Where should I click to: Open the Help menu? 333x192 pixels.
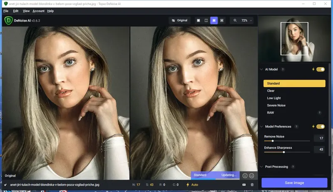50,11
